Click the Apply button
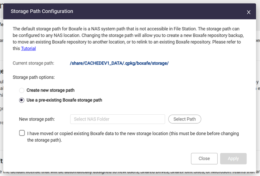The height and width of the screenshot is (176, 260). (233, 158)
